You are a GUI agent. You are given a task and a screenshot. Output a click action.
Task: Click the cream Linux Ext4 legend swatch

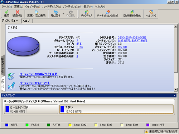click(x=122, y=125)
